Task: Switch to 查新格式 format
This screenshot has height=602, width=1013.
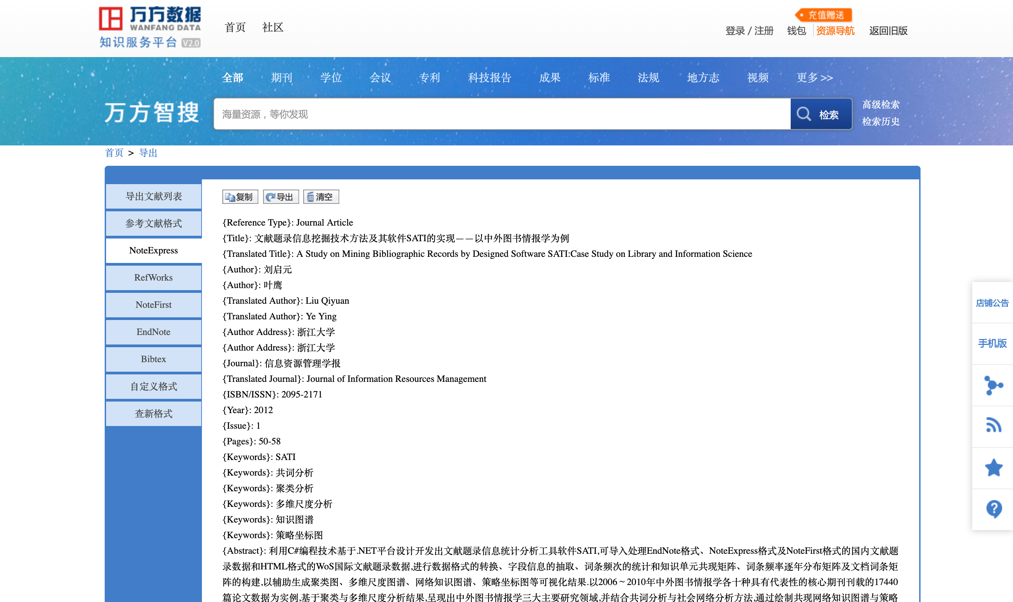Action: (153, 414)
